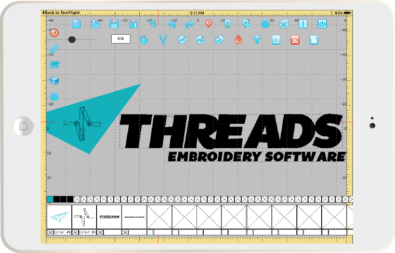
Task: Click the overlapping graph circles icon
Action: coord(219,40)
